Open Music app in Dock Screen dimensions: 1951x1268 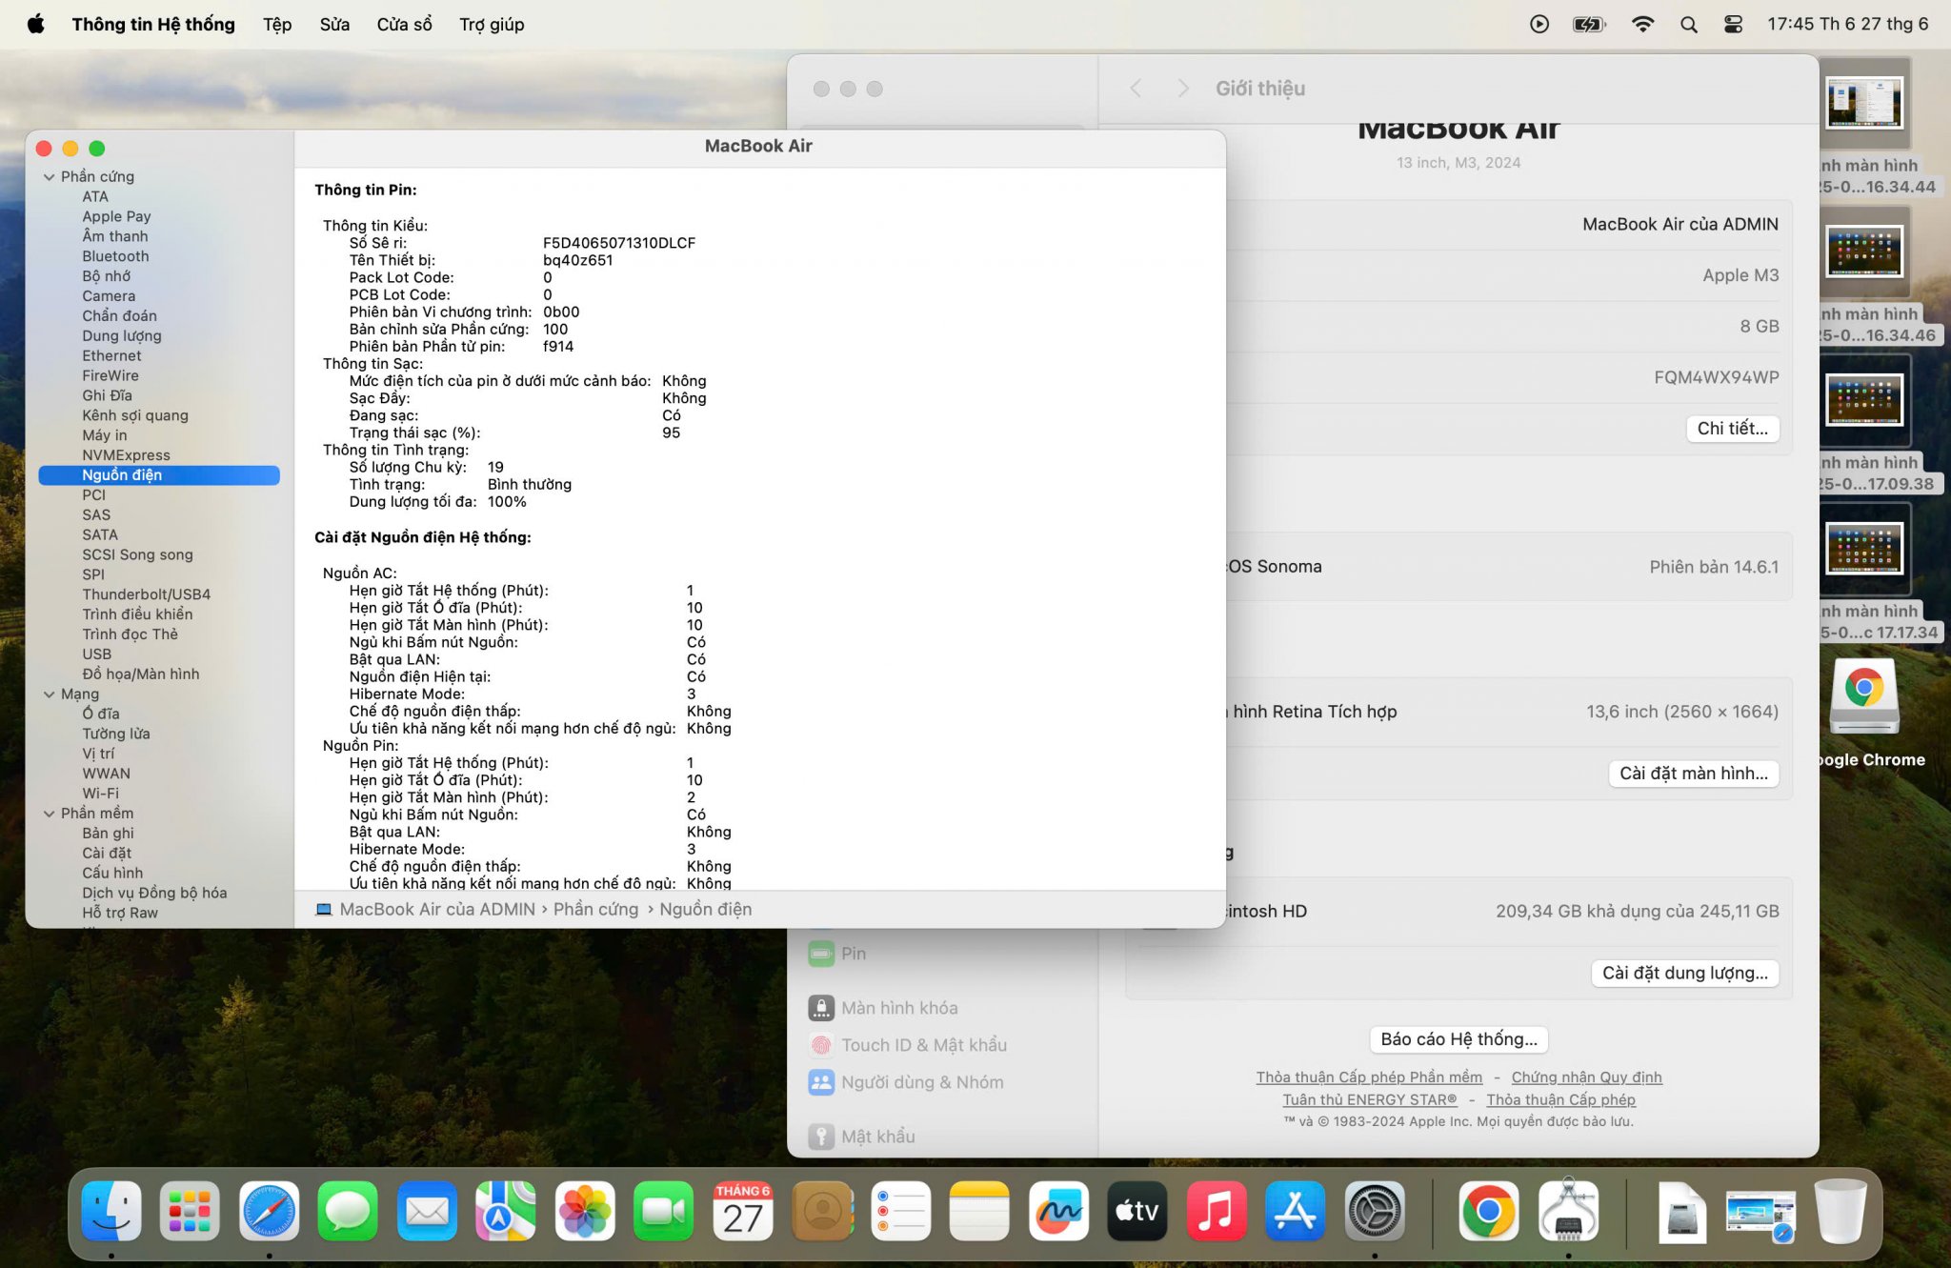[1217, 1211]
